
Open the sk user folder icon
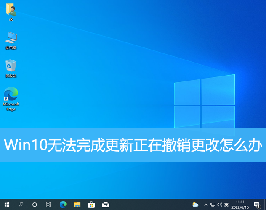pyautogui.click(x=11, y=11)
